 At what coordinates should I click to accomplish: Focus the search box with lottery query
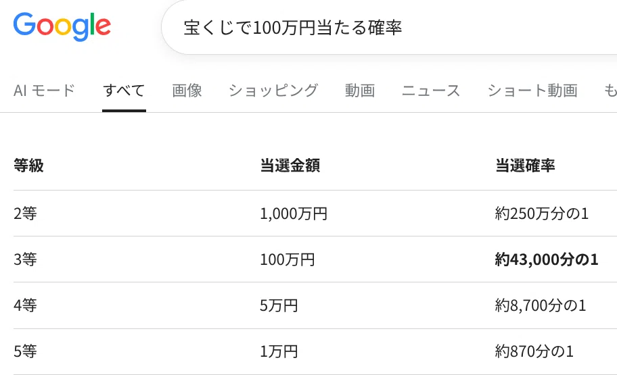(x=390, y=28)
